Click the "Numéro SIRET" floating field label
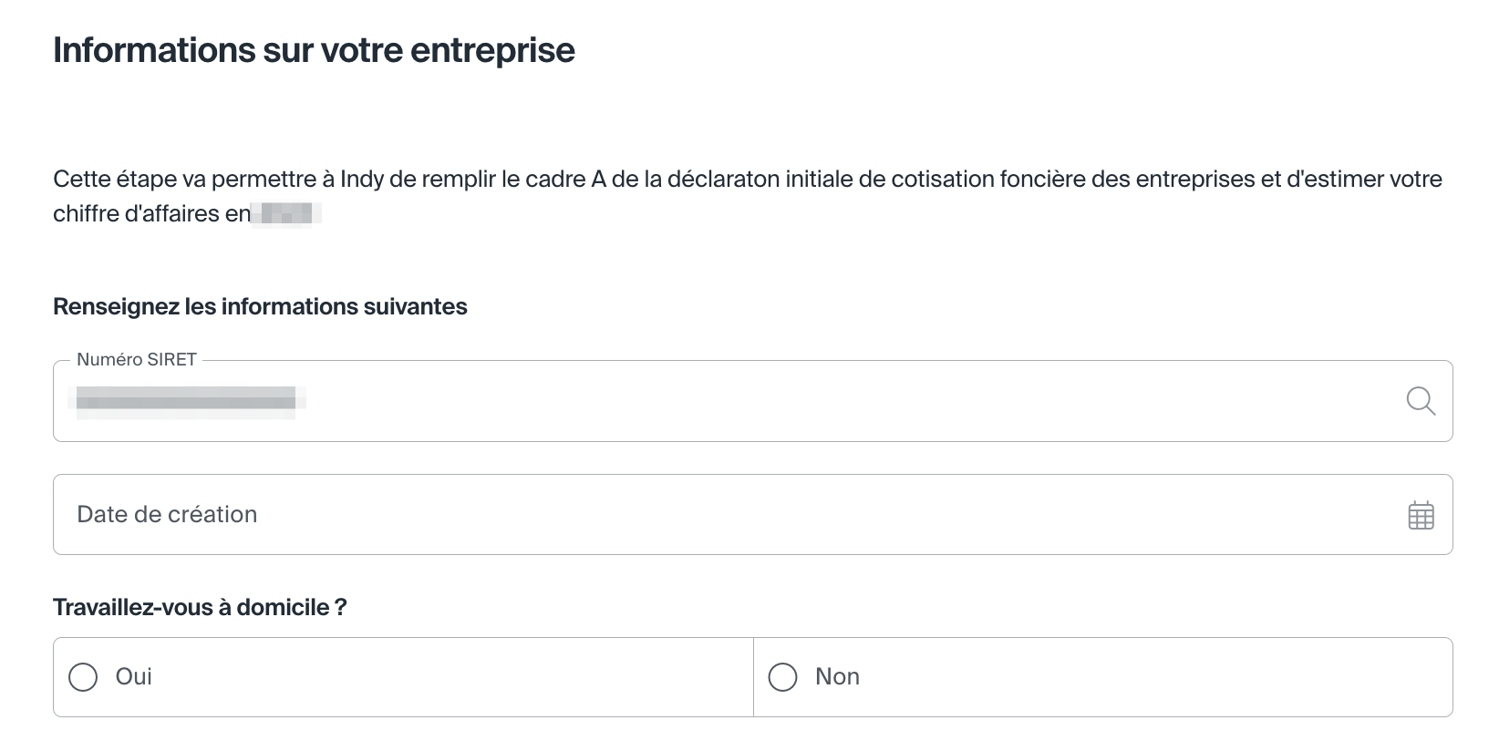The image size is (1499, 751). [x=137, y=360]
